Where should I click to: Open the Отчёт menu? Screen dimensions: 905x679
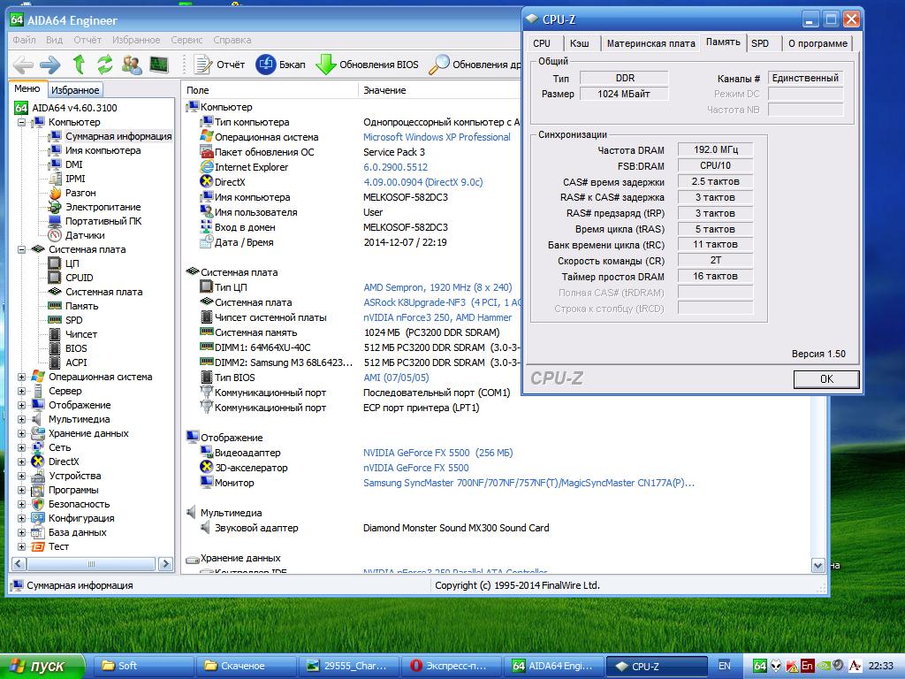pyautogui.click(x=87, y=40)
